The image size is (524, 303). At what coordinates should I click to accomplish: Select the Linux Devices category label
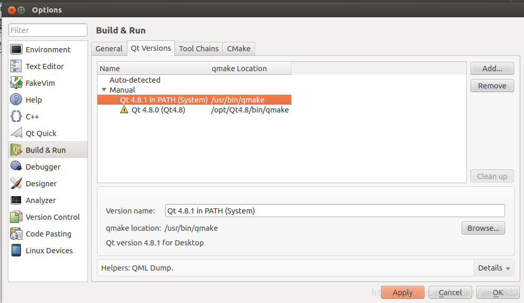49,251
